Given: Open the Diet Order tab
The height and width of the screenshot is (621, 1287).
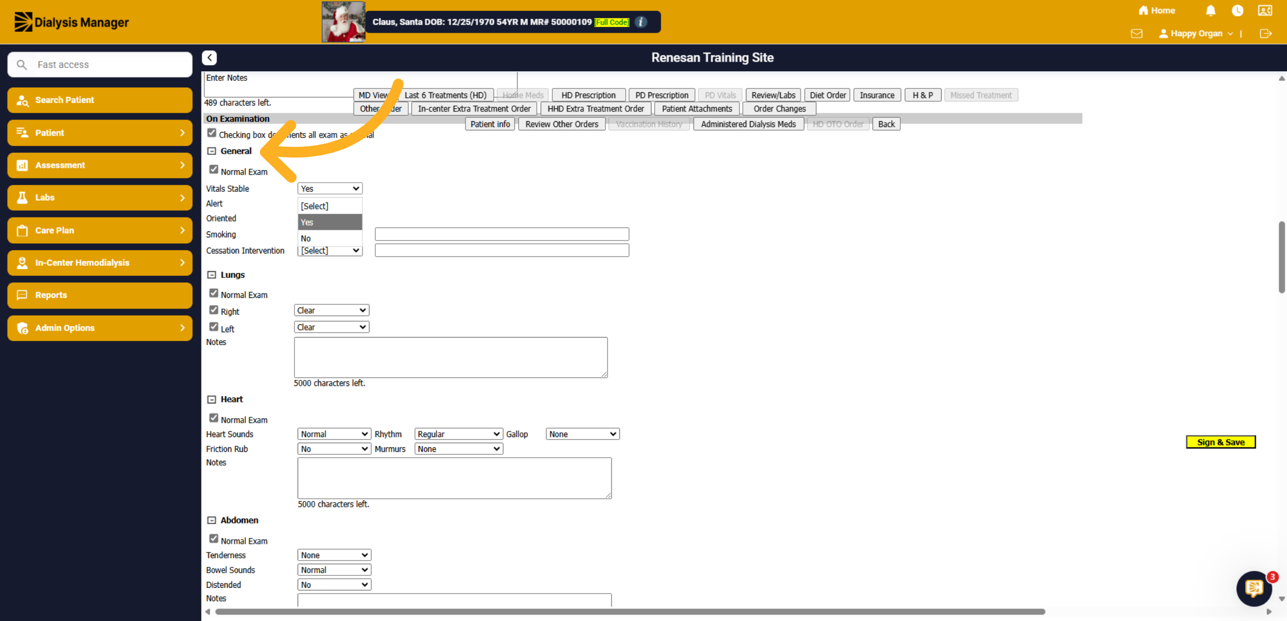Looking at the screenshot, I should tap(827, 95).
